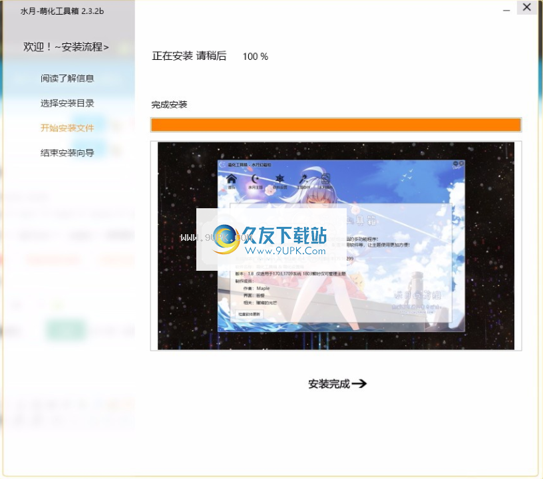Click the 水月-萌化工具箱 2.3.2b title
The width and height of the screenshot is (543, 479).
[x=62, y=11]
